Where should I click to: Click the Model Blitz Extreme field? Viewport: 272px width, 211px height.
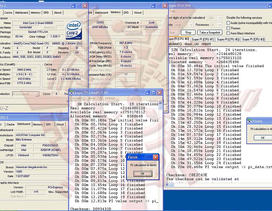38,140
